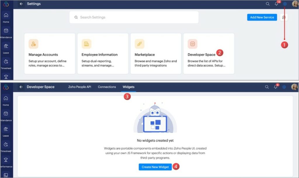Click the search magnifier in Developer Space header

point(267,87)
